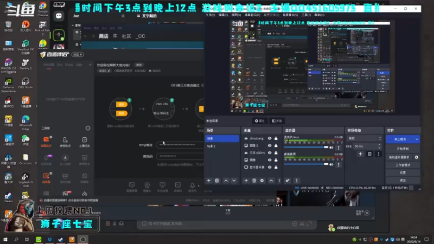Click the rtmp地址 input field
The width and height of the screenshot is (434, 244).
coord(180,145)
